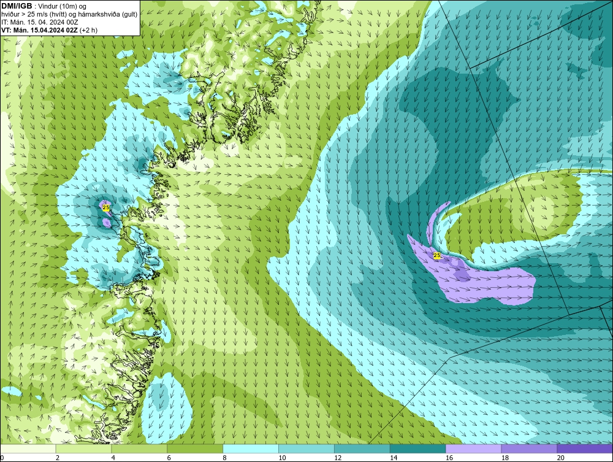This screenshot has height=462, width=613.
Task: Click the legend scale value '6'
Action: pyautogui.click(x=169, y=458)
